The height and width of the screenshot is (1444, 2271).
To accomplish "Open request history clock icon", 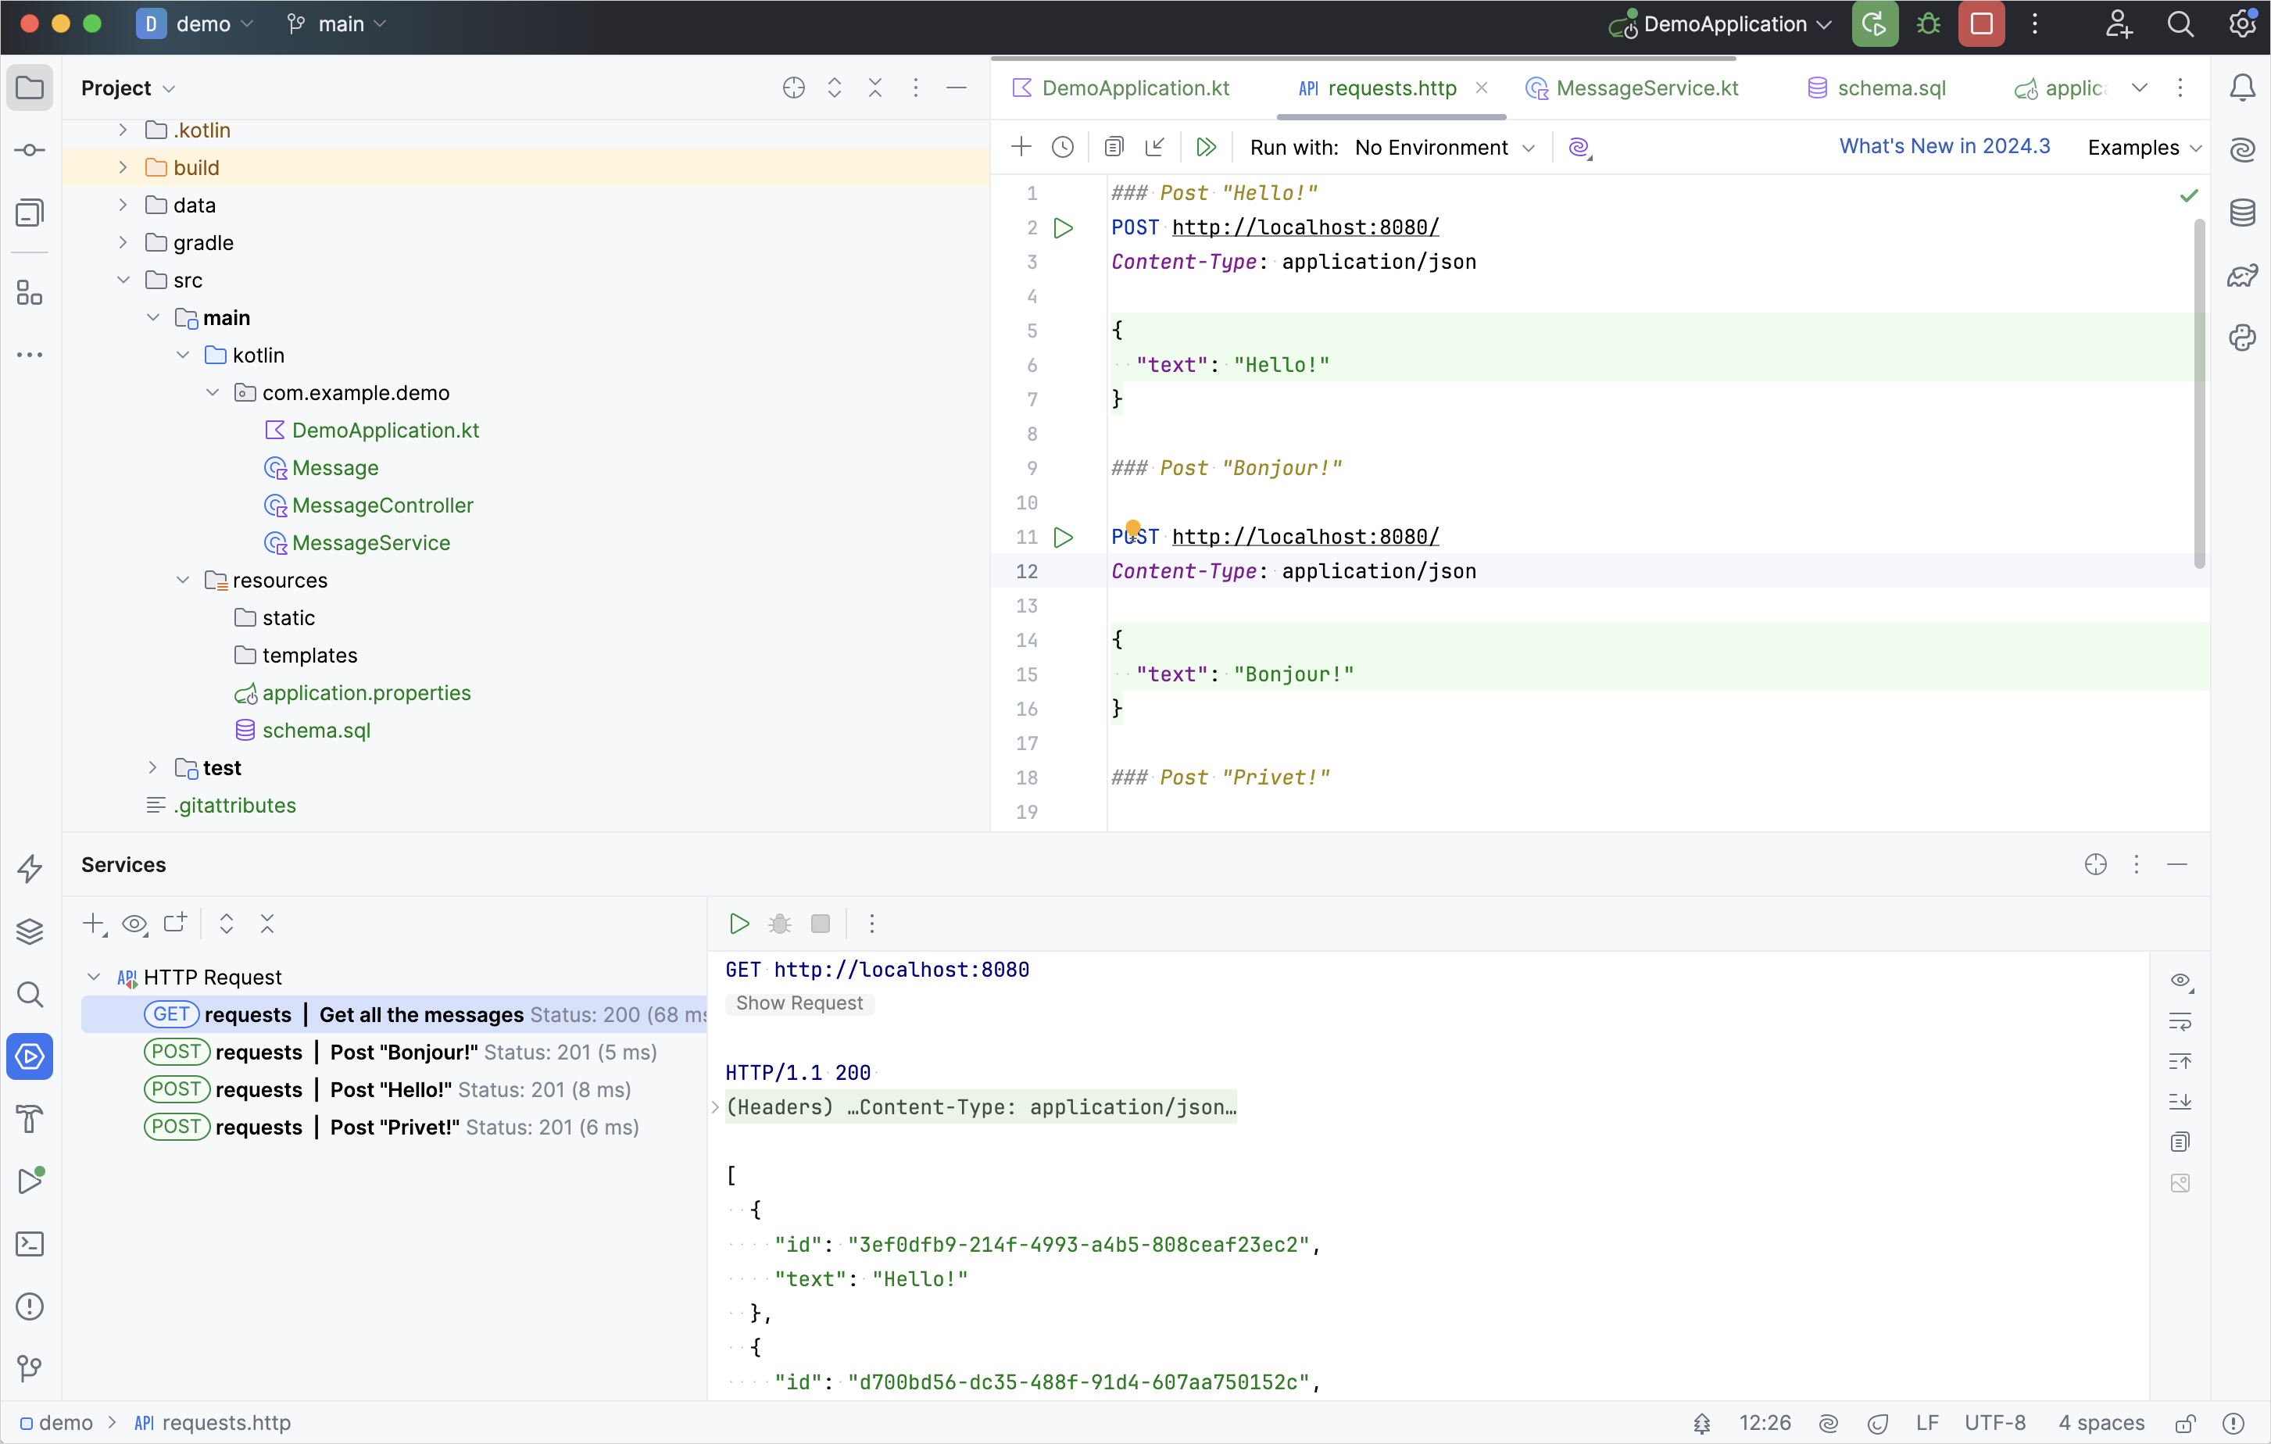I will click(1063, 147).
